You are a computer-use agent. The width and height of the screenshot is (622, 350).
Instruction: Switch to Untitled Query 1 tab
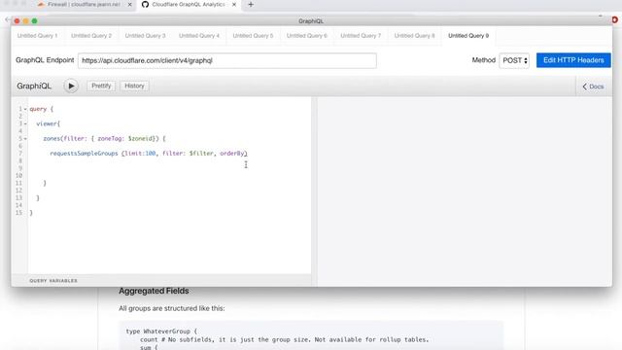(37, 36)
